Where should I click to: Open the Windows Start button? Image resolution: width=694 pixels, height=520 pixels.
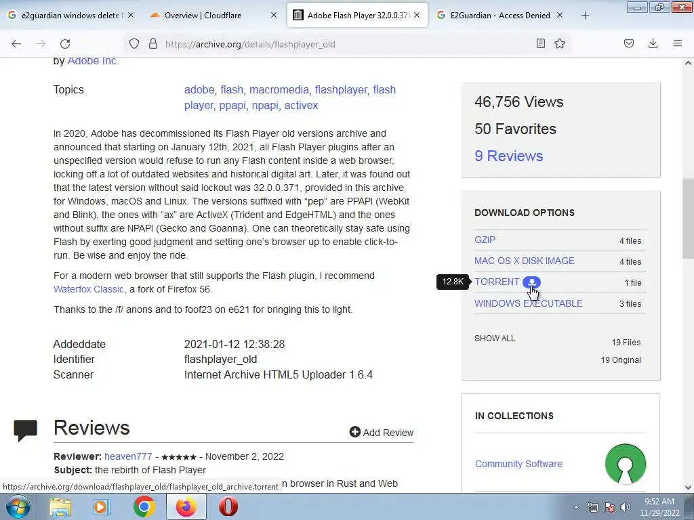[18, 506]
